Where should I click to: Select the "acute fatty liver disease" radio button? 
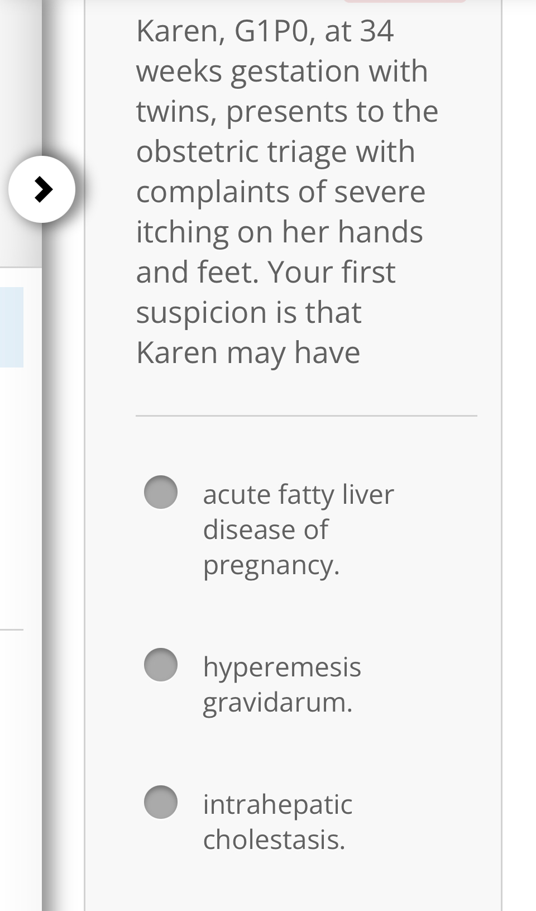click(161, 492)
